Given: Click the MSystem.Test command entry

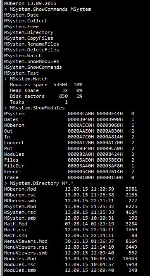Looking at the screenshot, I should tap(21, 73).
